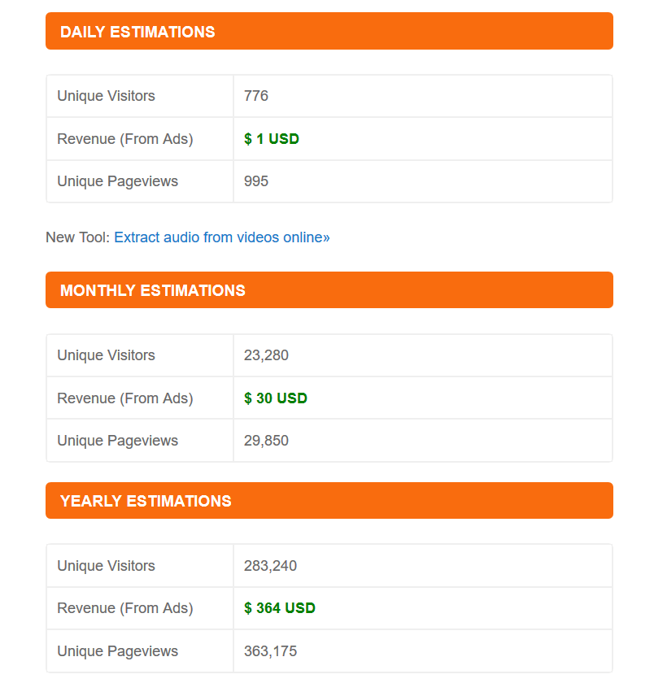This screenshot has width=654, height=683.
Task: Click the monthly unique pageviews value 29,850
Action: coord(266,441)
